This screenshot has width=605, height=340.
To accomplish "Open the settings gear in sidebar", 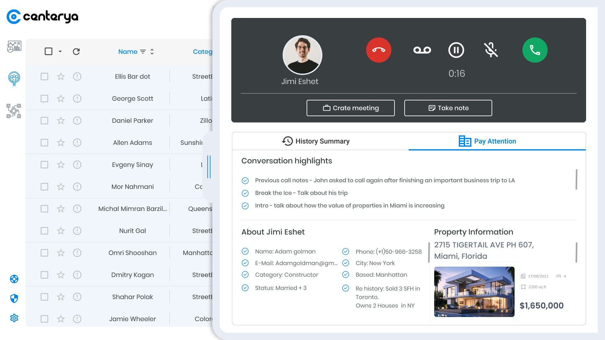I will (x=14, y=318).
